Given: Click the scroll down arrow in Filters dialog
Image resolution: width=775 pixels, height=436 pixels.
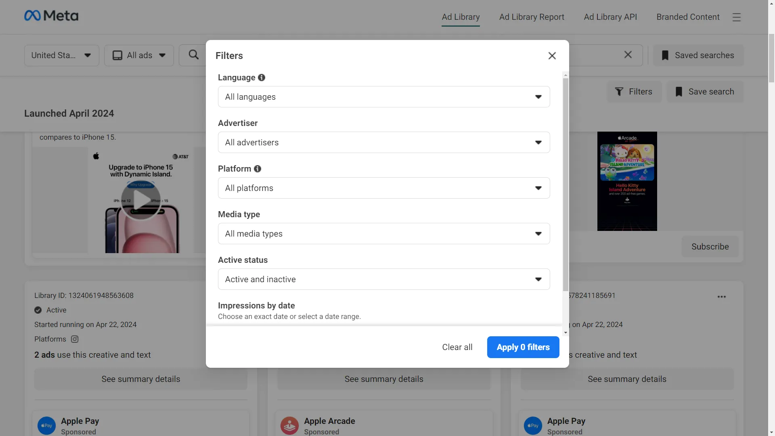Looking at the screenshot, I should click(x=566, y=333).
